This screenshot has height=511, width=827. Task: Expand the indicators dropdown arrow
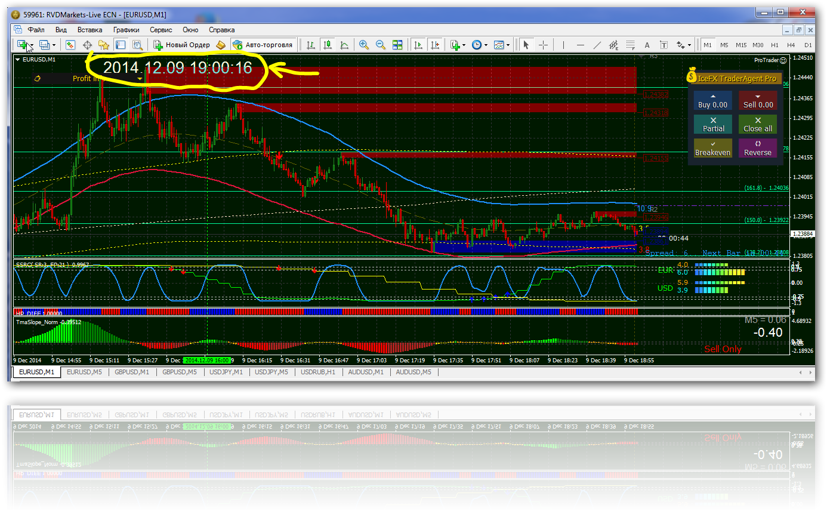point(464,45)
